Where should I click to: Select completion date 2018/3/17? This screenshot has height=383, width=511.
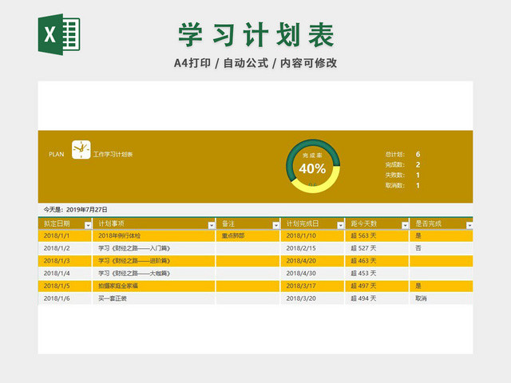pyautogui.click(x=312, y=286)
